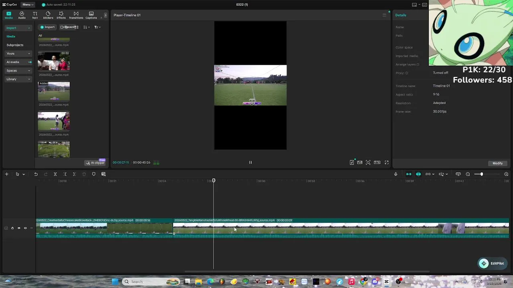This screenshot has height=288, width=513.
Task: Hide the main video track with eye icon
Action: (x=19, y=228)
